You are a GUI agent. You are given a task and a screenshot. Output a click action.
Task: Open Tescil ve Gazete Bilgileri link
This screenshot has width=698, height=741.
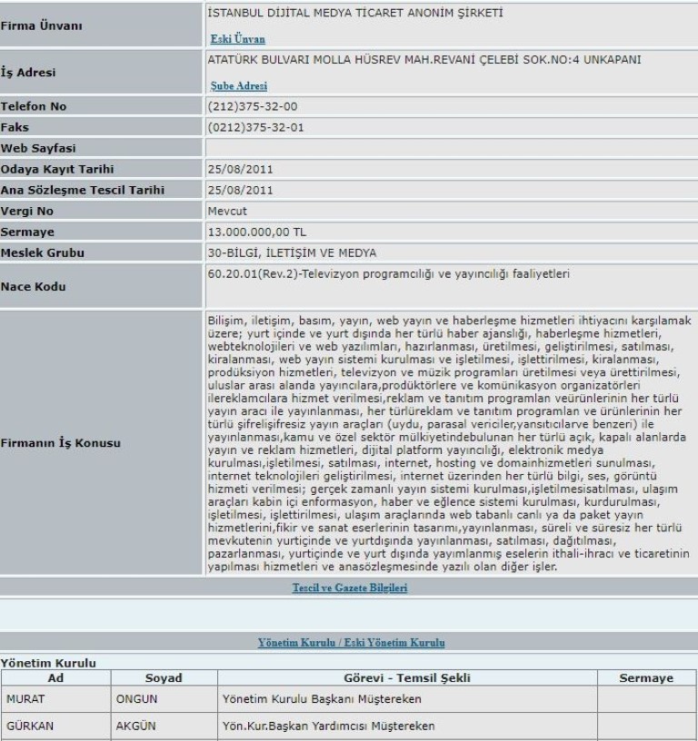tap(349, 588)
